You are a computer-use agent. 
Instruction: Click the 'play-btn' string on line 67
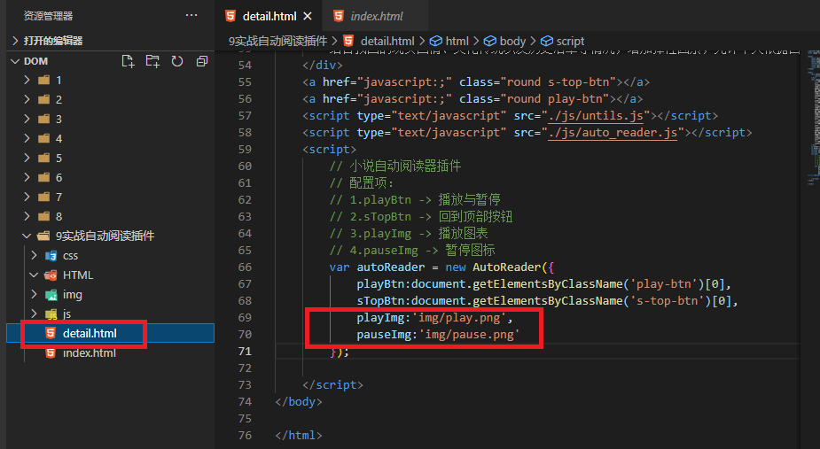point(664,283)
